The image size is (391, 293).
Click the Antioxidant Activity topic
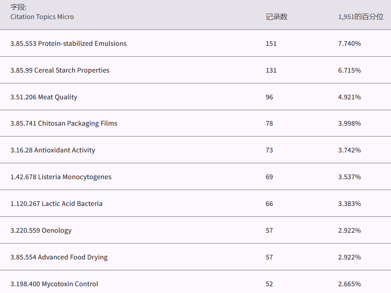[53, 150]
